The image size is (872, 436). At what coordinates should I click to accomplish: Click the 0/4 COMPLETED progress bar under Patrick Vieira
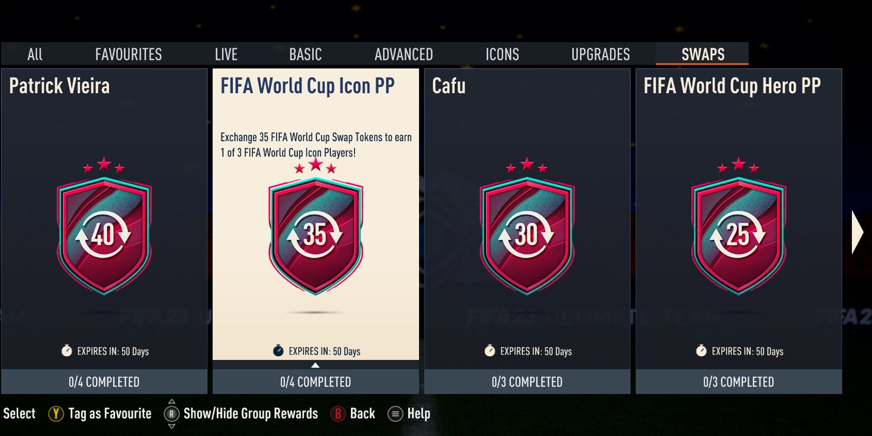pos(104,382)
